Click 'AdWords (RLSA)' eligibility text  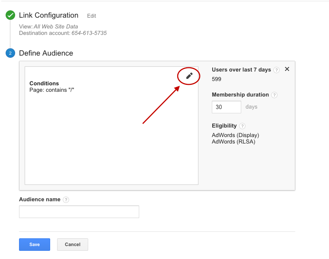233,142
